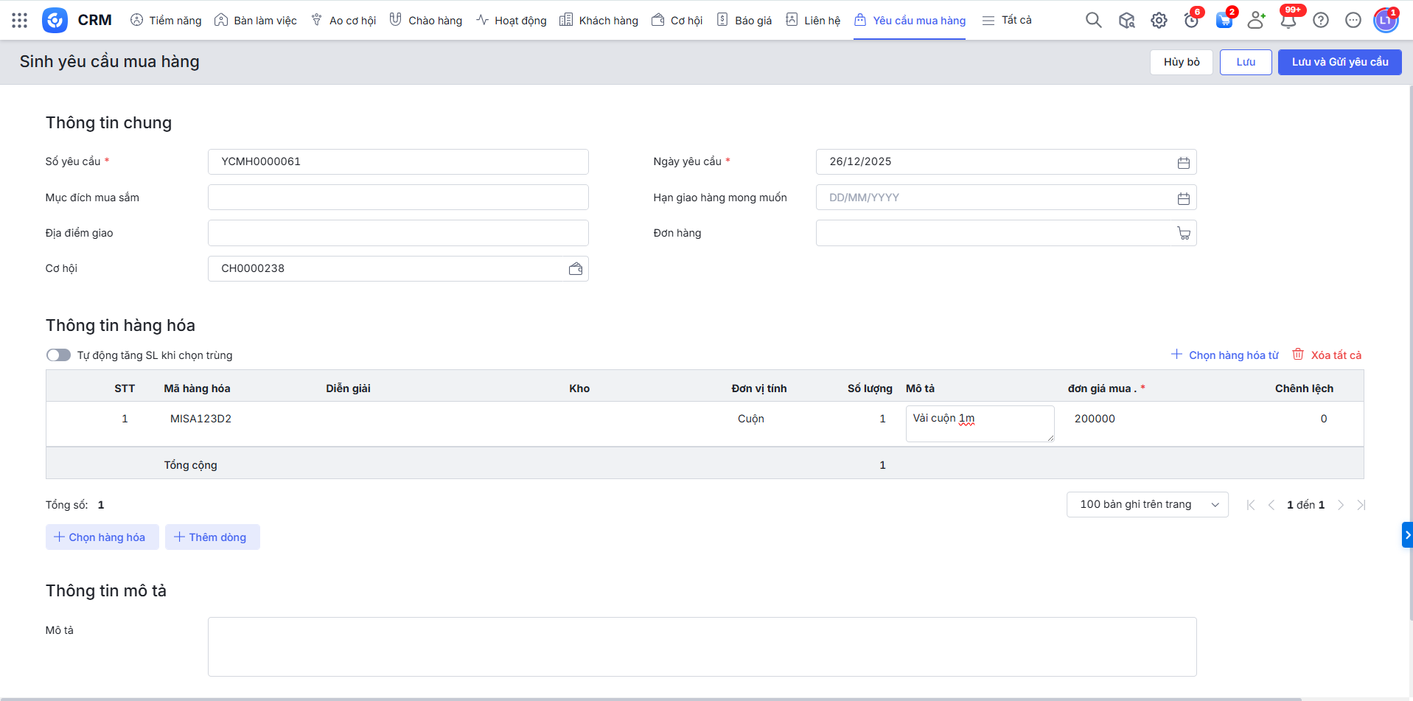Open the app launcher grid icon

[20, 21]
